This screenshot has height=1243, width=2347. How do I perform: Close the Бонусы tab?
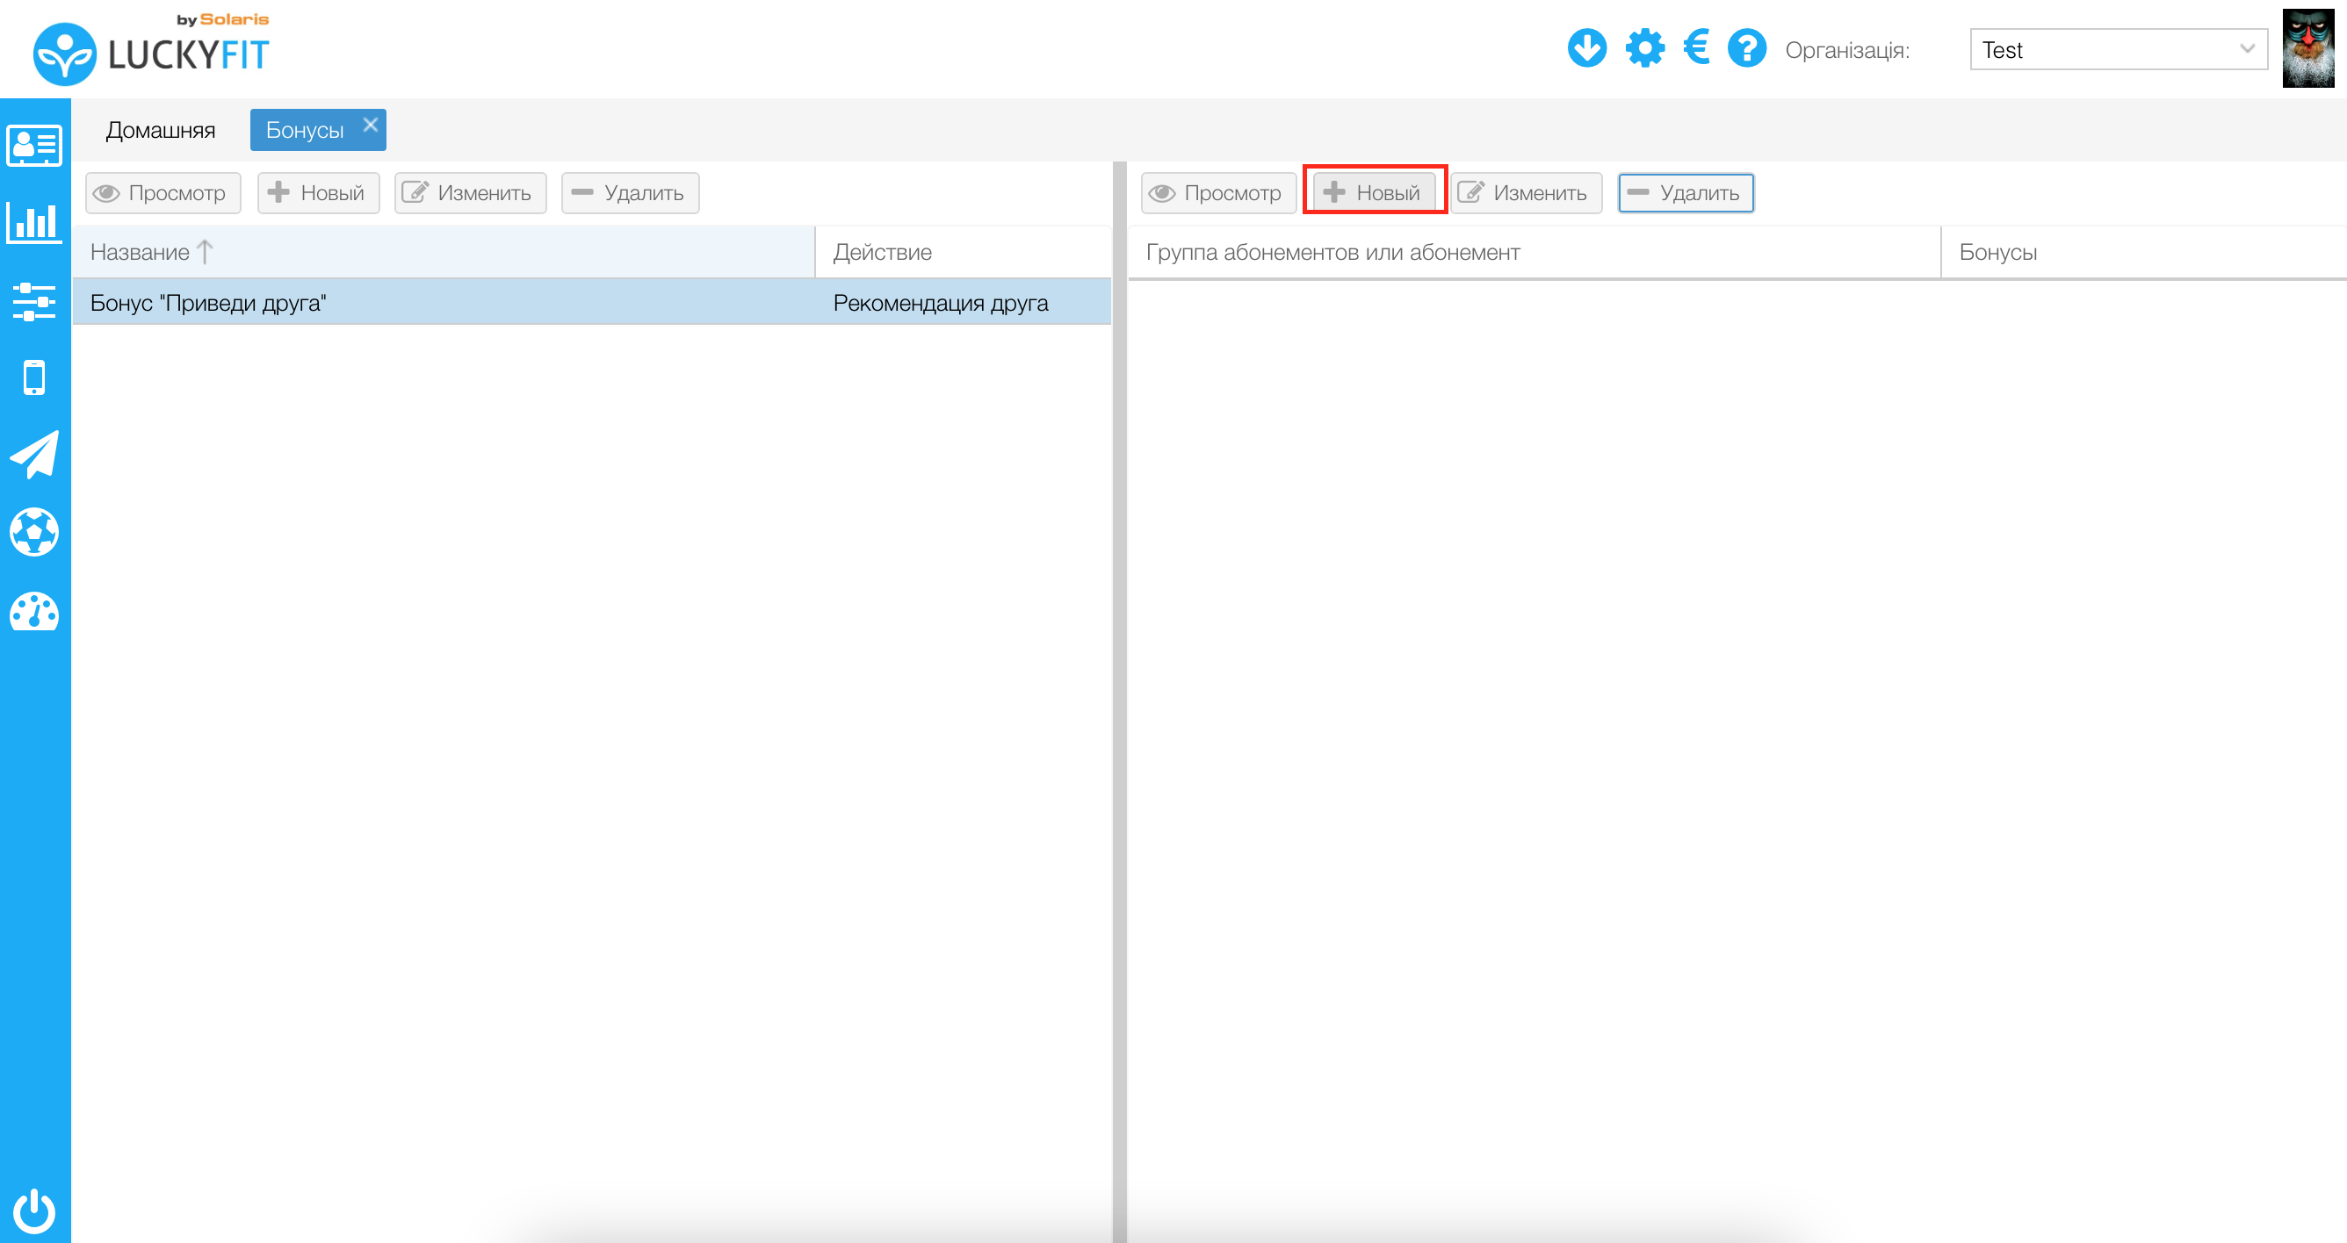(370, 125)
